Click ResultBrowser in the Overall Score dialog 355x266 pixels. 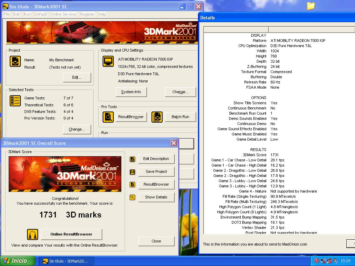pyautogui.click(x=156, y=184)
